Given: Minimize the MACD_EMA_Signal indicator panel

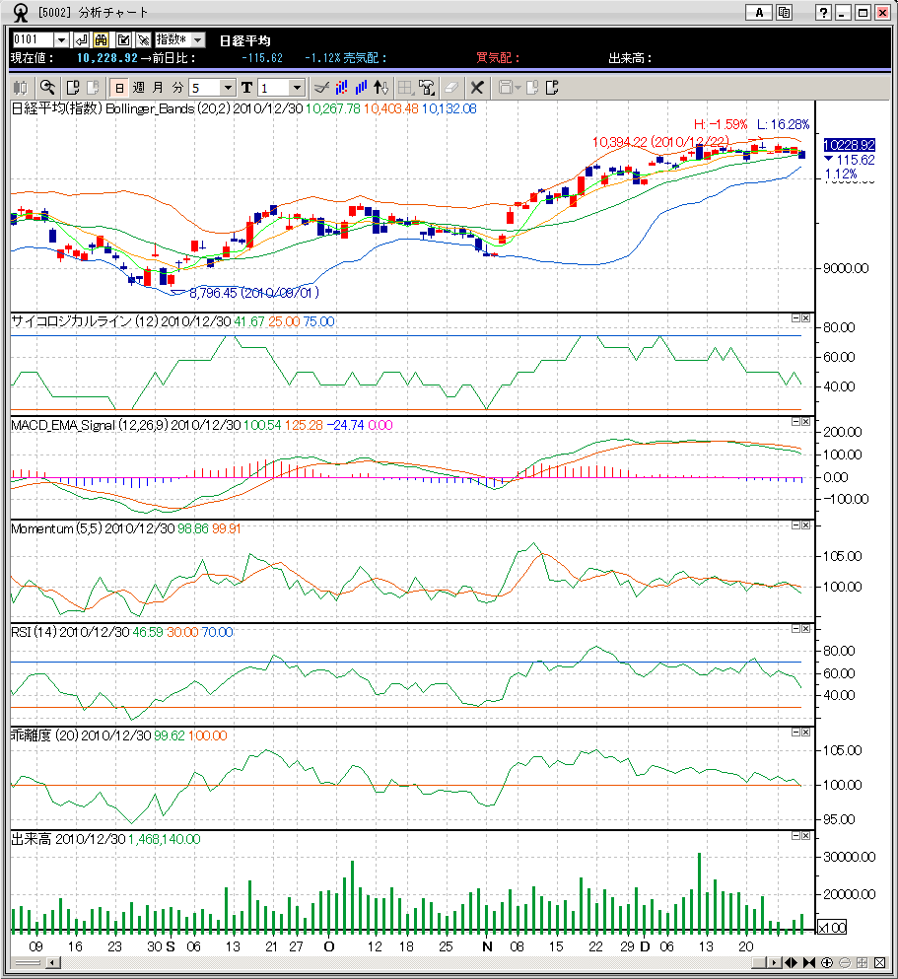Looking at the screenshot, I should (795, 421).
